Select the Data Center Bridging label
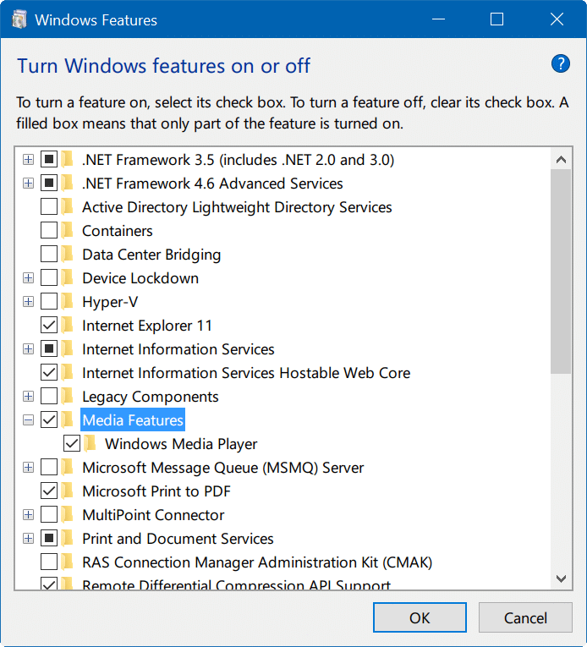The image size is (587, 647). pyautogui.click(x=151, y=255)
